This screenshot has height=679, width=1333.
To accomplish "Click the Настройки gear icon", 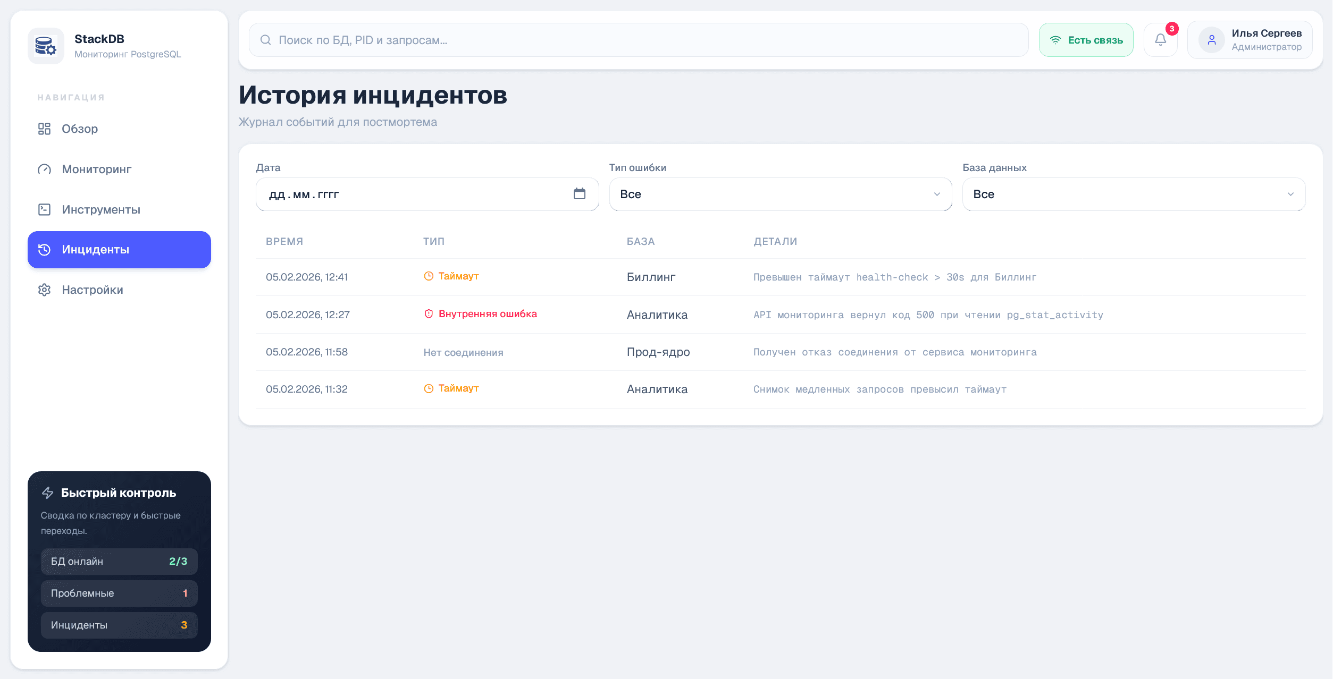I will point(44,290).
